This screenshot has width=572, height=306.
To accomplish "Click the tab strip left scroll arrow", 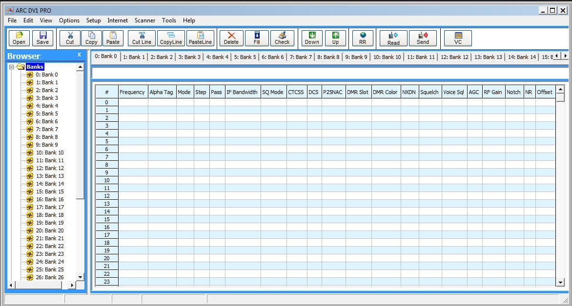I will coord(557,56).
